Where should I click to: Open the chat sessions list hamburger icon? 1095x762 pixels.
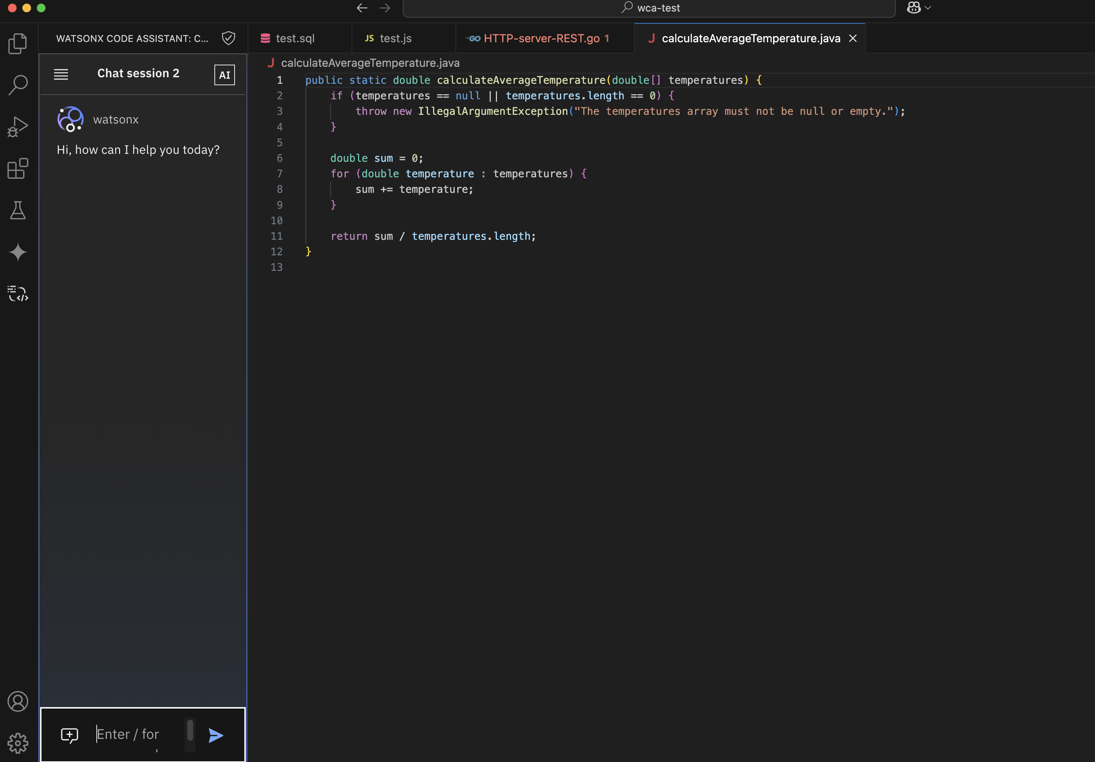[61, 74]
